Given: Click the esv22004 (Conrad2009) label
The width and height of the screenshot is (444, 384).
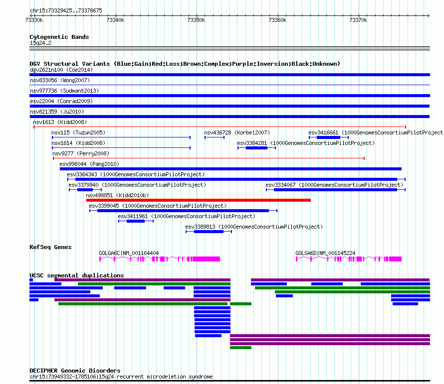Looking at the screenshot, I should pos(61,101).
